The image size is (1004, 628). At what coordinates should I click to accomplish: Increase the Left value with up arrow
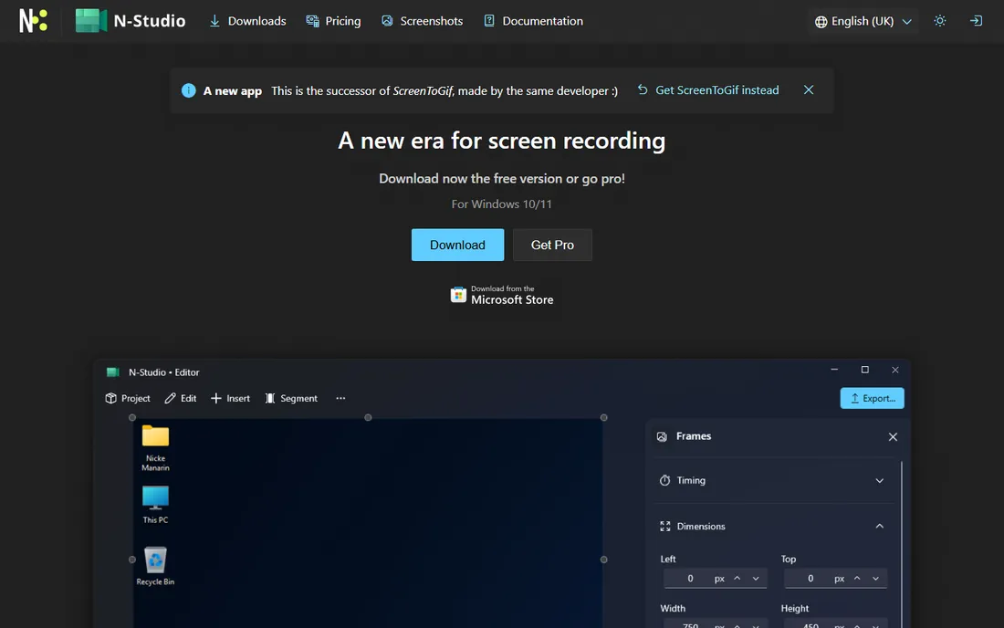tap(737, 578)
